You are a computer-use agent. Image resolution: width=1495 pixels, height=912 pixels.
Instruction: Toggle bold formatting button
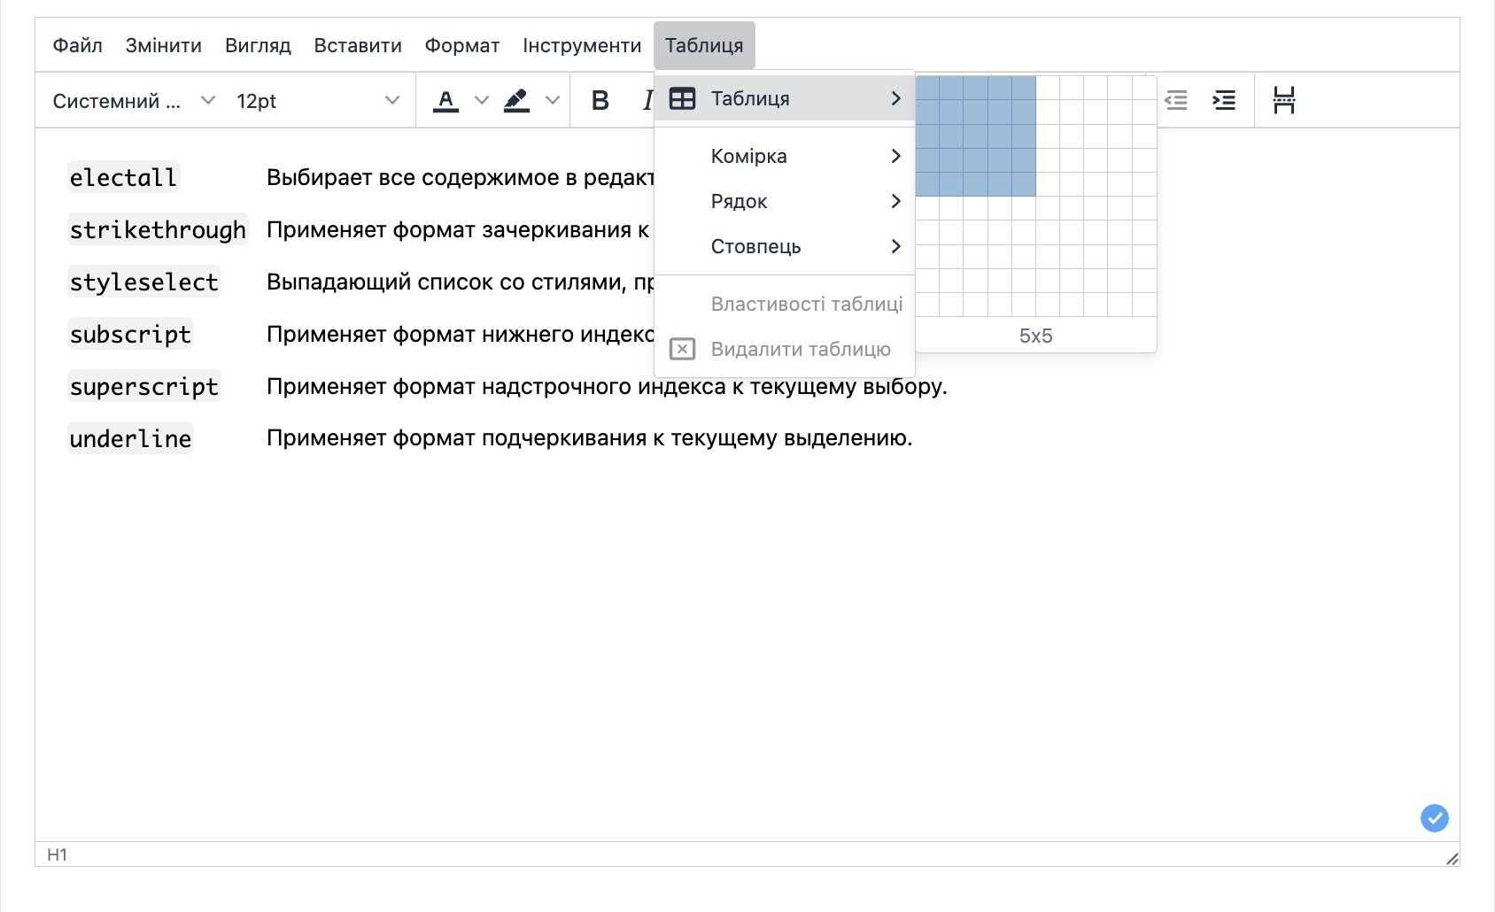coord(600,101)
